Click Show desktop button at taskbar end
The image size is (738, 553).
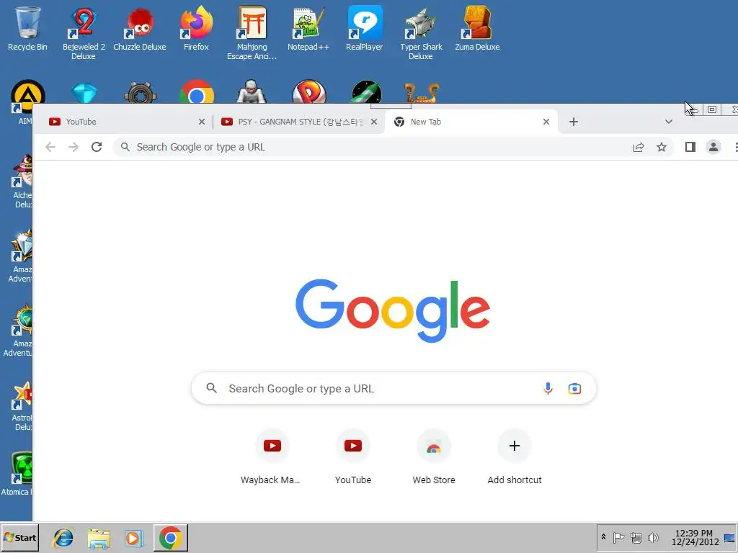[x=729, y=537]
